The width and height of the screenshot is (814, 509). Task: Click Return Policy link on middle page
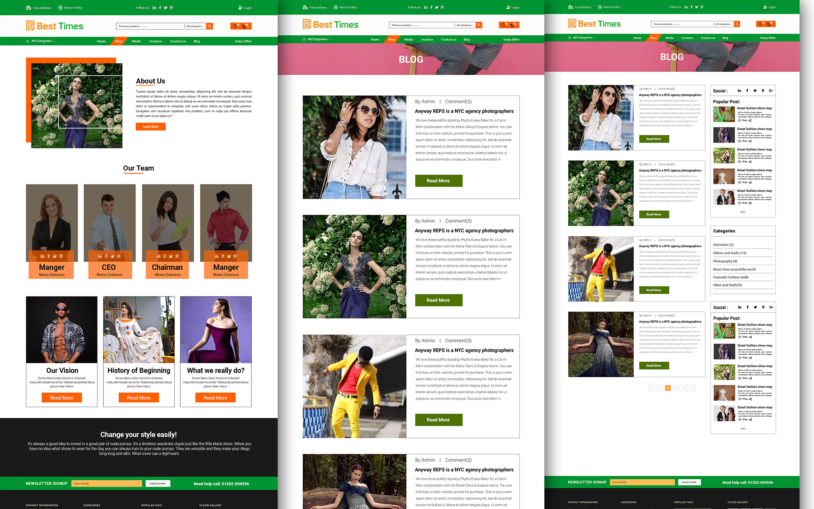point(345,7)
